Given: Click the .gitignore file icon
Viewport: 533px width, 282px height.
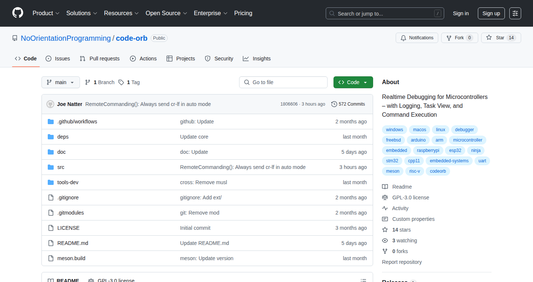Looking at the screenshot, I should pos(51,198).
